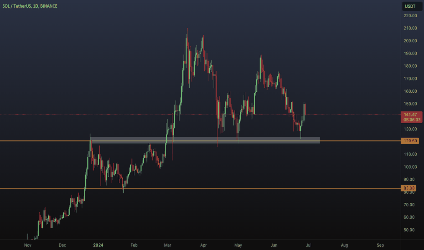Click the SOL / TetherUS chart title
This screenshot has height=250, width=424.
pos(30,6)
